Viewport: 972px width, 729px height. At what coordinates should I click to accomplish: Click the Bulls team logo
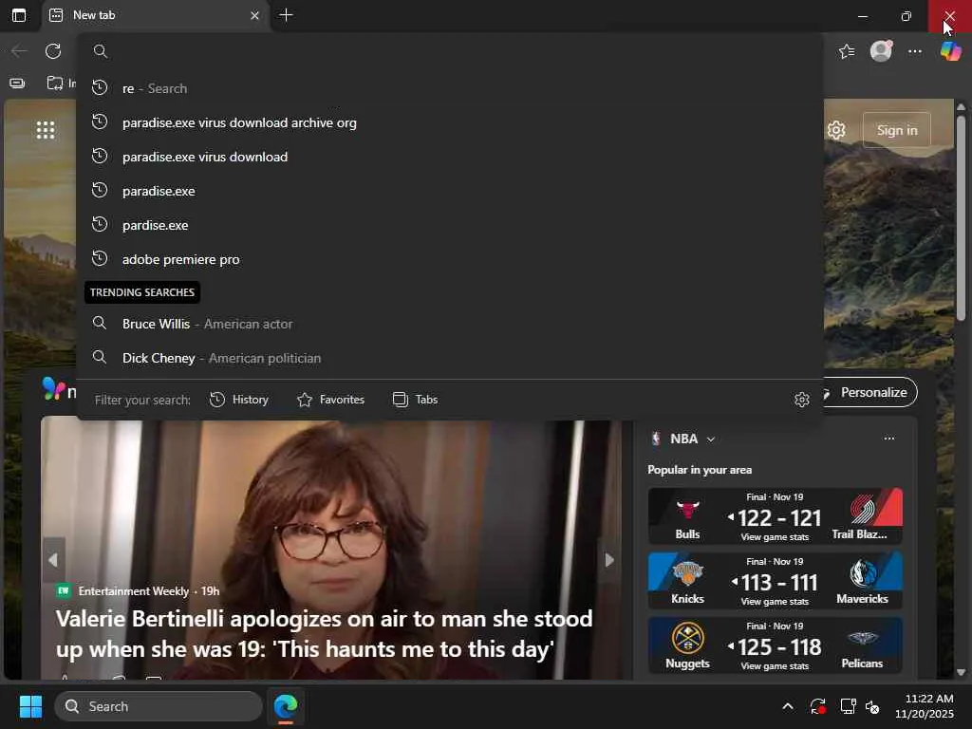click(x=687, y=512)
